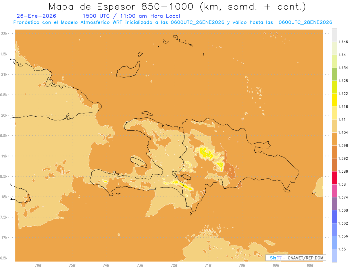Click the legend value '1.35'
Viewport: 348px width, 269px height.
click(342, 249)
